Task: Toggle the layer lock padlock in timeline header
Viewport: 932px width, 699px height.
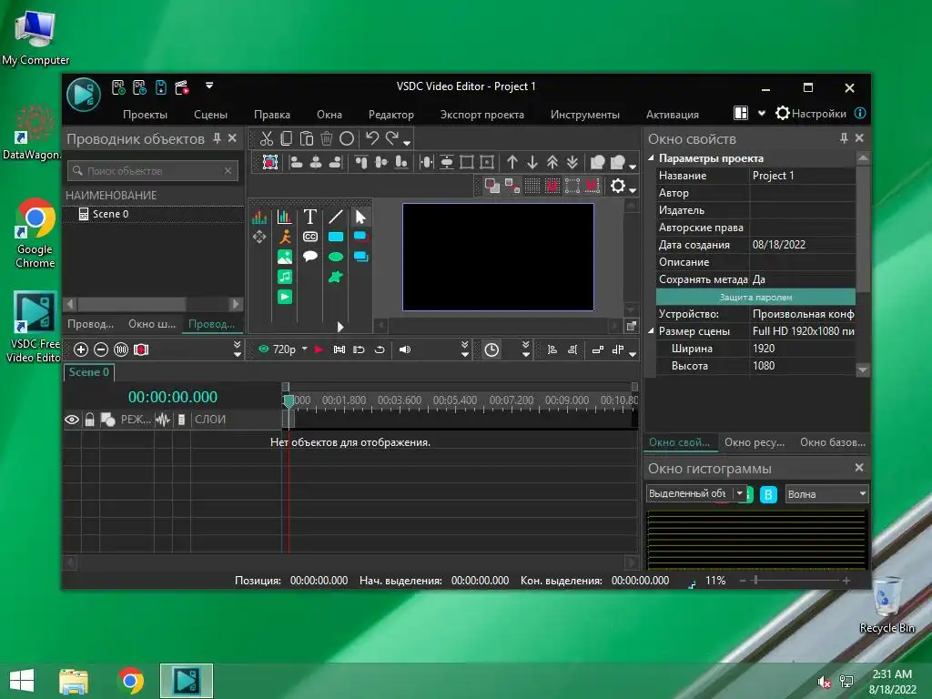Action: [x=90, y=420]
